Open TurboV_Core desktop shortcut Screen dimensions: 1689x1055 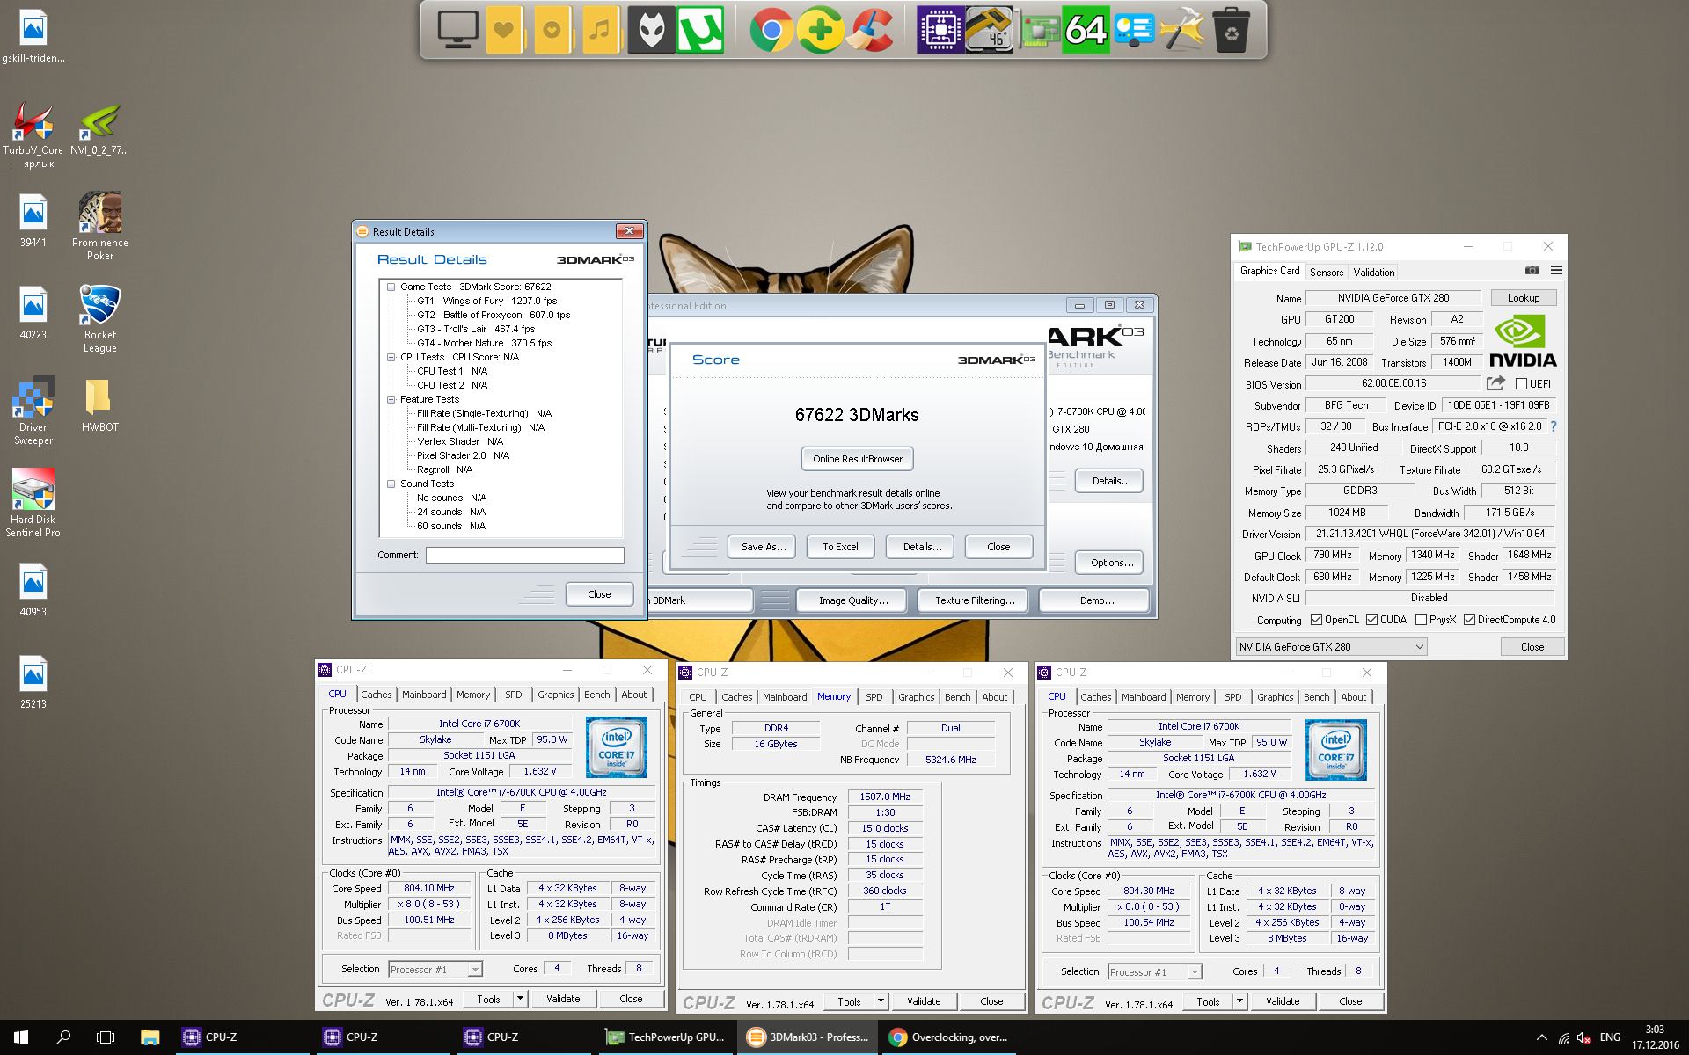click(33, 134)
